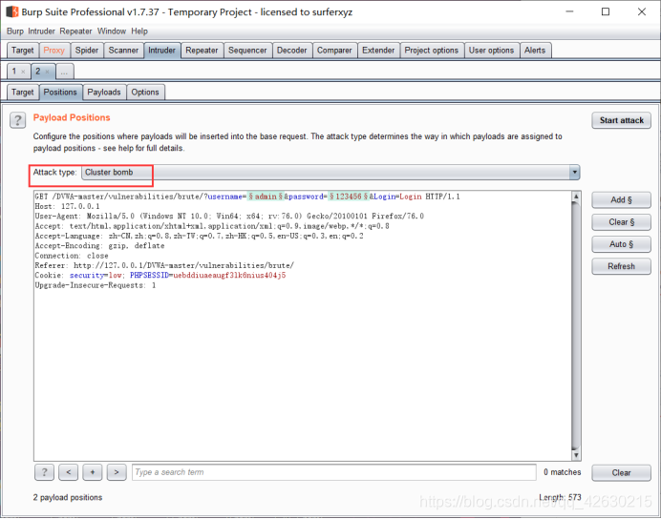Open the Window menu
The height and width of the screenshot is (519, 661).
pos(112,31)
